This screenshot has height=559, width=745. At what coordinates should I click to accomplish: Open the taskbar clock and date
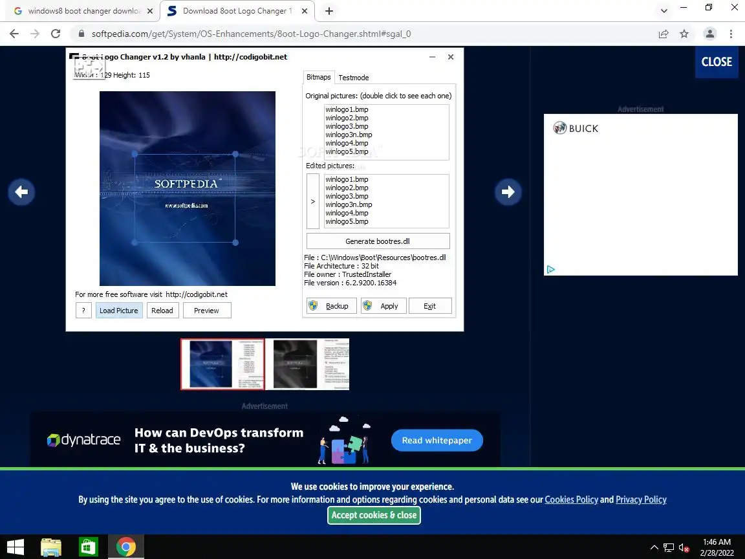717,547
